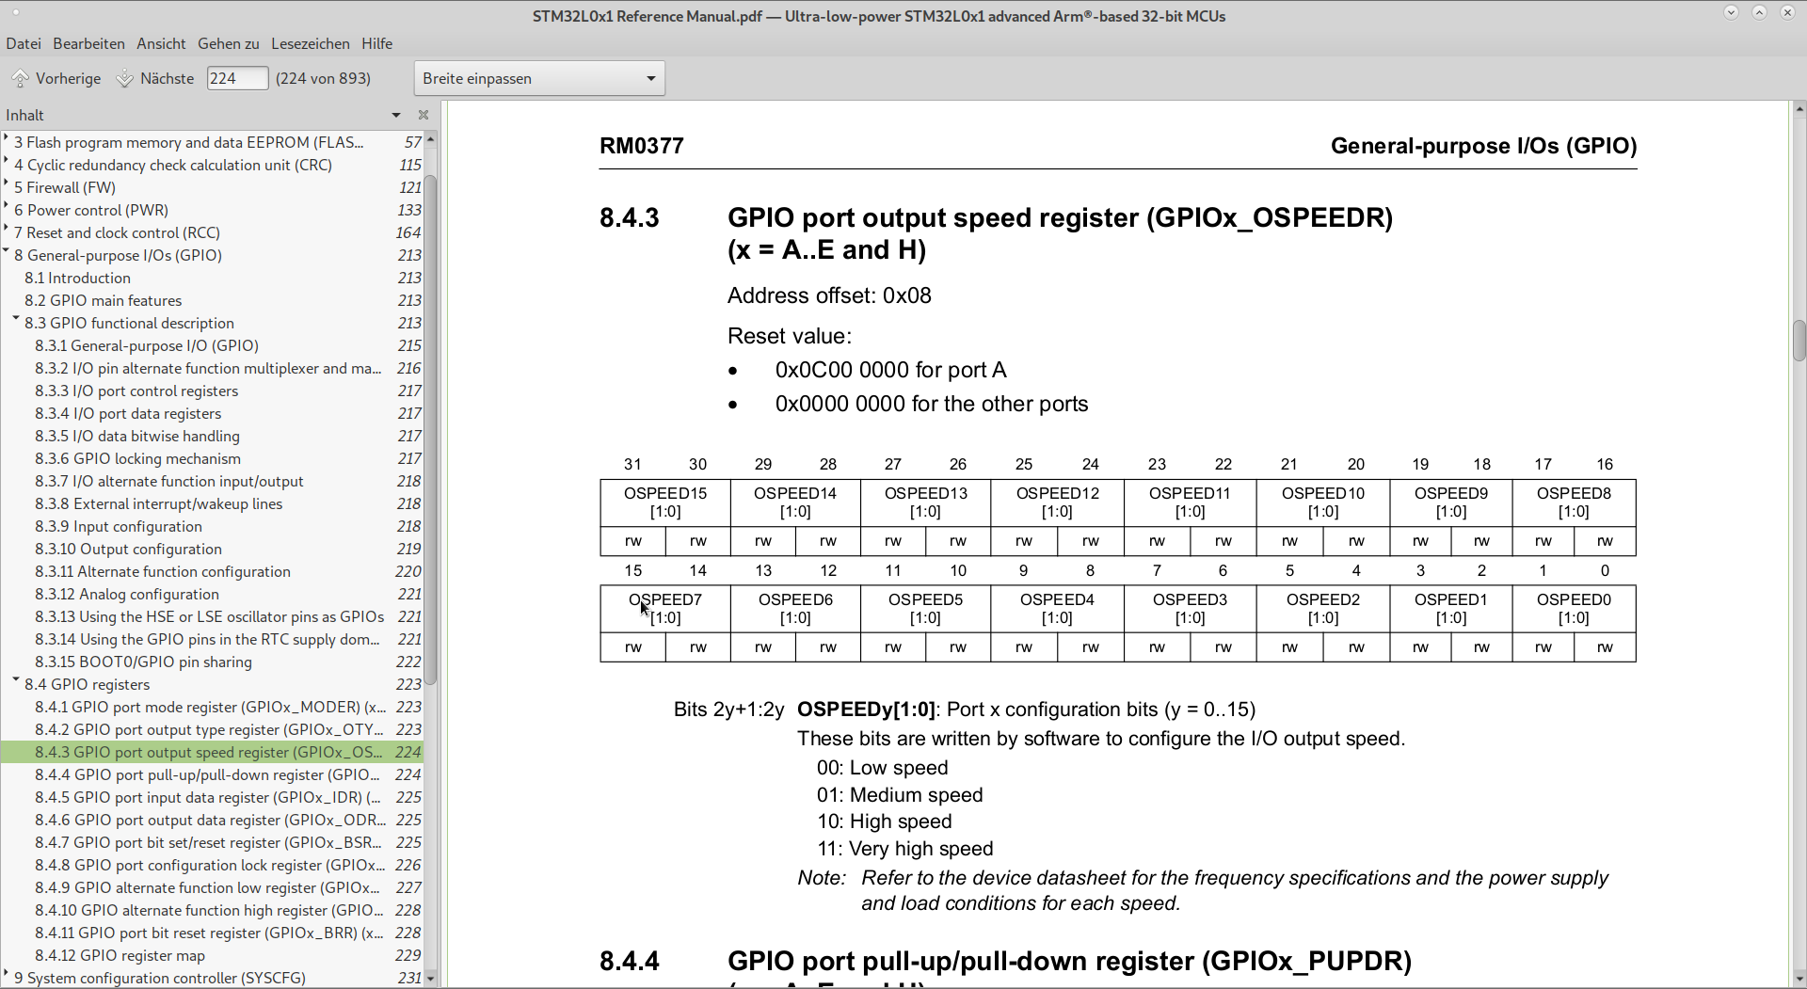The width and height of the screenshot is (1807, 989).
Task: Select 8.3.11 Alternate function configuration
Action: click(212, 571)
